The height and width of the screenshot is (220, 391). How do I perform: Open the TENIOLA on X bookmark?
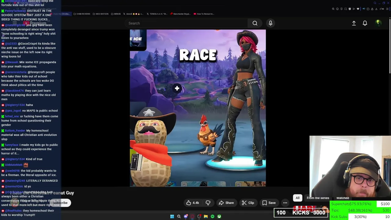pyautogui.click(x=157, y=14)
